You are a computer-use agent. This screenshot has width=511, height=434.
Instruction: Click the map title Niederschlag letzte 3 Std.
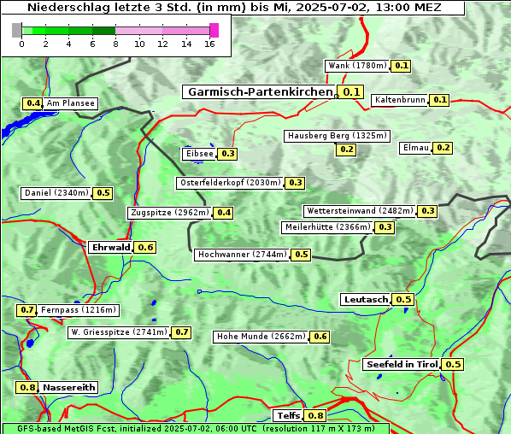pyautogui.click(x=234, y=8)
